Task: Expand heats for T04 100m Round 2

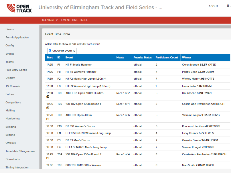Action: click(x=48, y=158)
